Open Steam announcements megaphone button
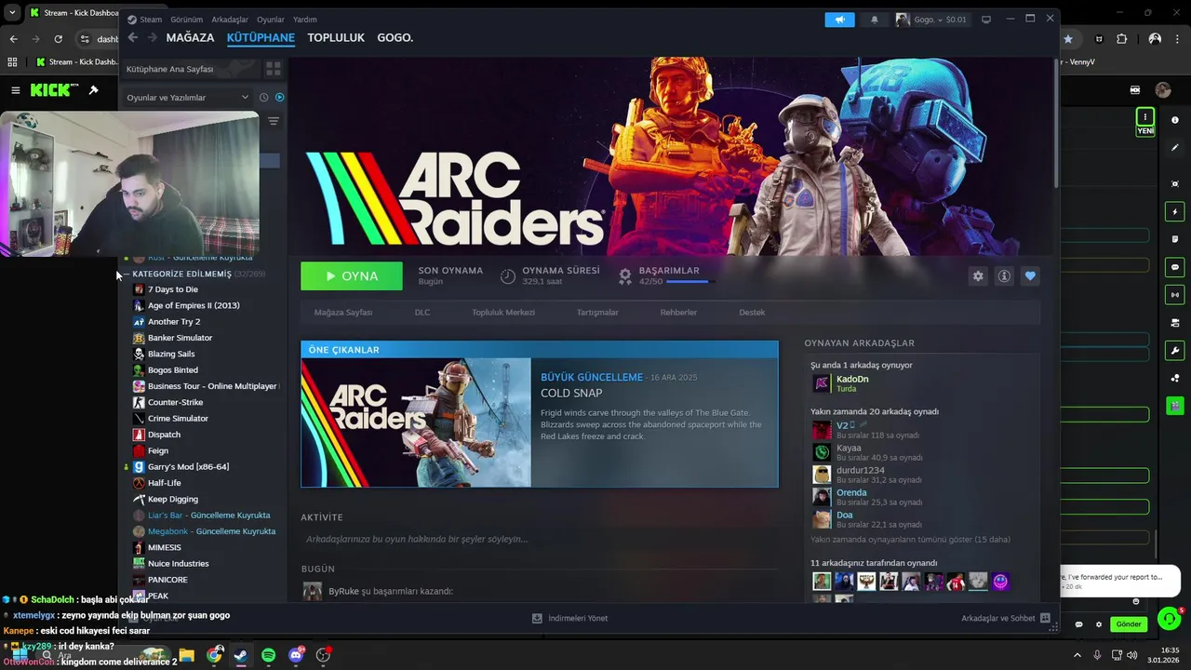Viewport: 1191px width, 670px height. tap(839, 20)
